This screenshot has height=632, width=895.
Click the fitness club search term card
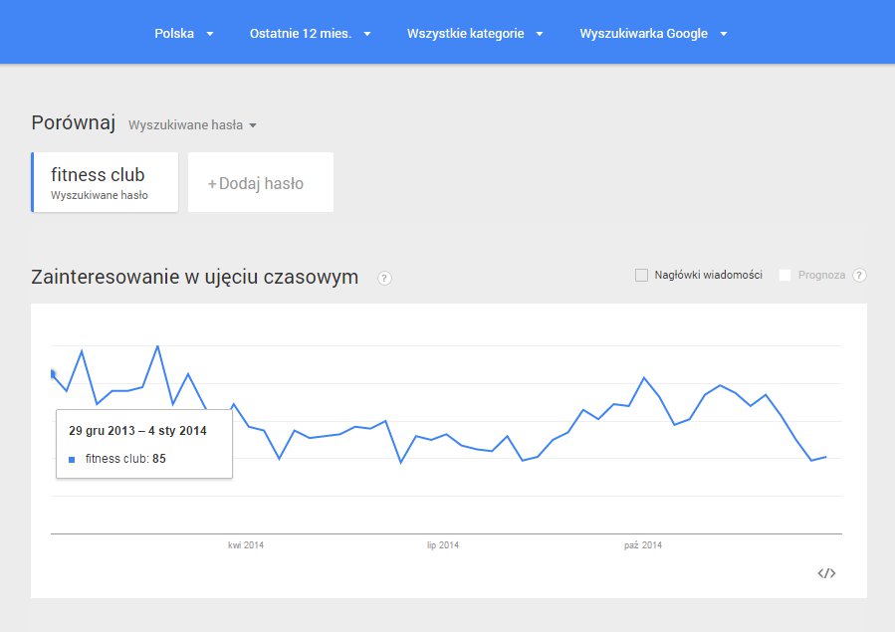point(105,182)
